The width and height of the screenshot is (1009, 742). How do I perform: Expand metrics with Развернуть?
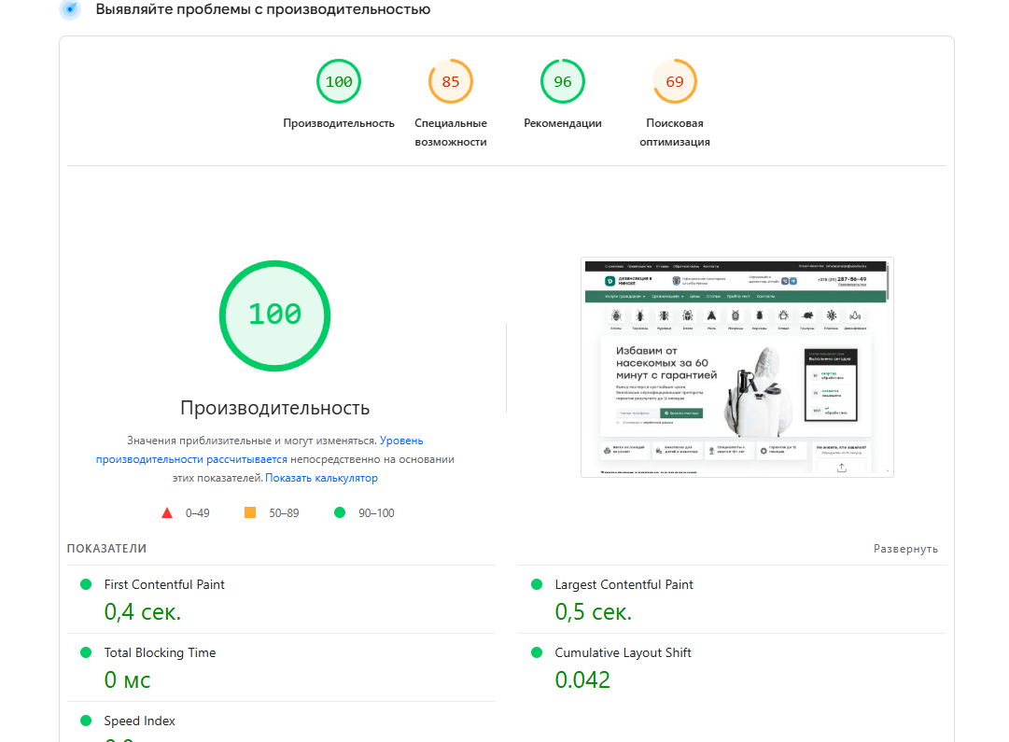pyautogui.click(x=905, y=549)
